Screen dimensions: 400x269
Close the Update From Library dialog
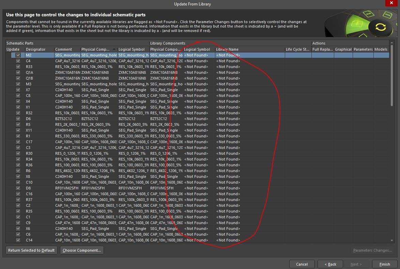pyautogui.click(x=390, y=4)
